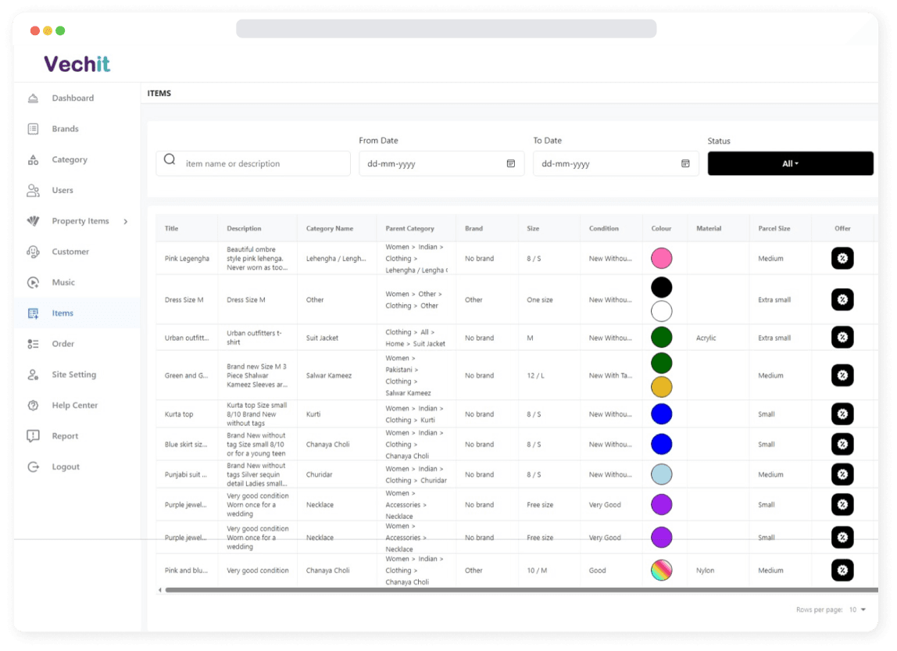Open the Rows per page selector
Viewport: 897px width, 651px height.
click(x=856, y=609)
